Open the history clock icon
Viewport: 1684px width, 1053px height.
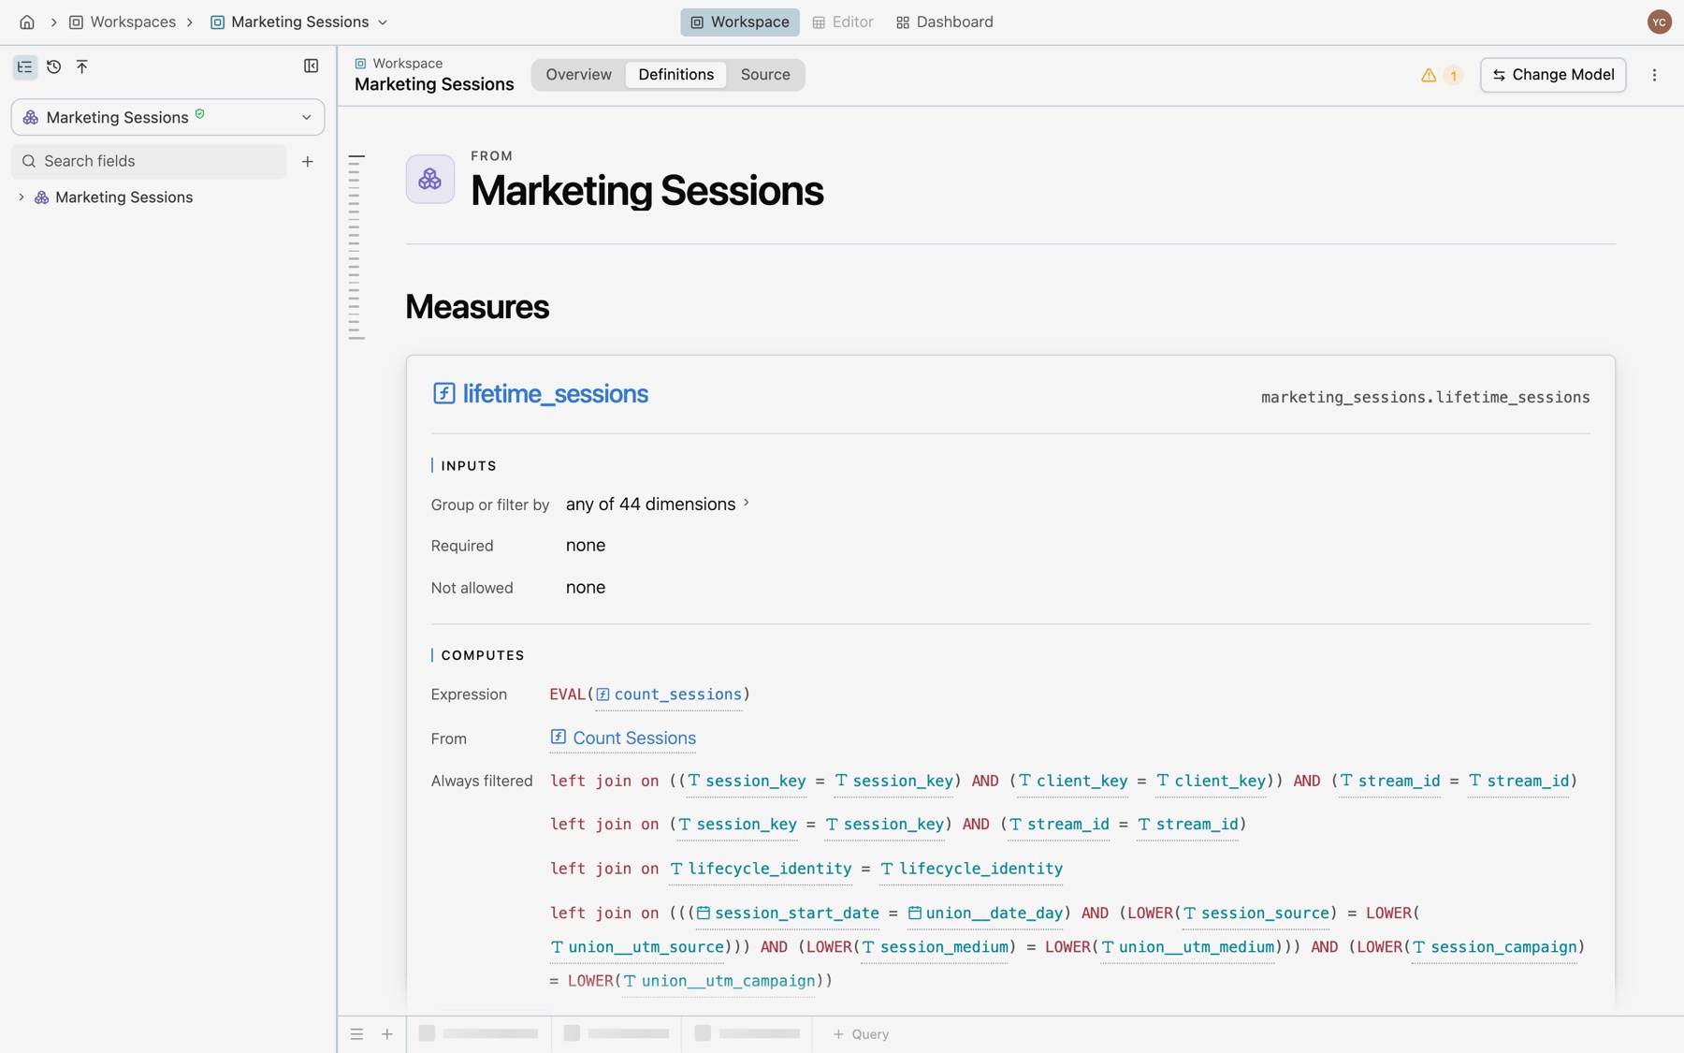click(53, 66)
